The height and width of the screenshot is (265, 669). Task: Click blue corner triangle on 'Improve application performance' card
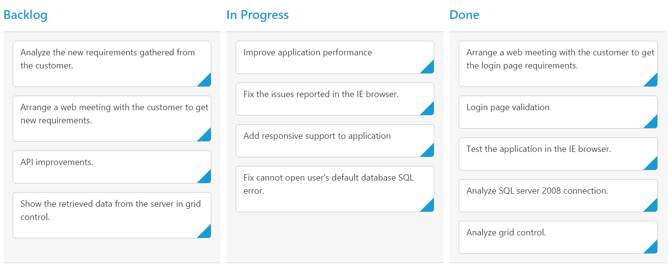(429, 68)
